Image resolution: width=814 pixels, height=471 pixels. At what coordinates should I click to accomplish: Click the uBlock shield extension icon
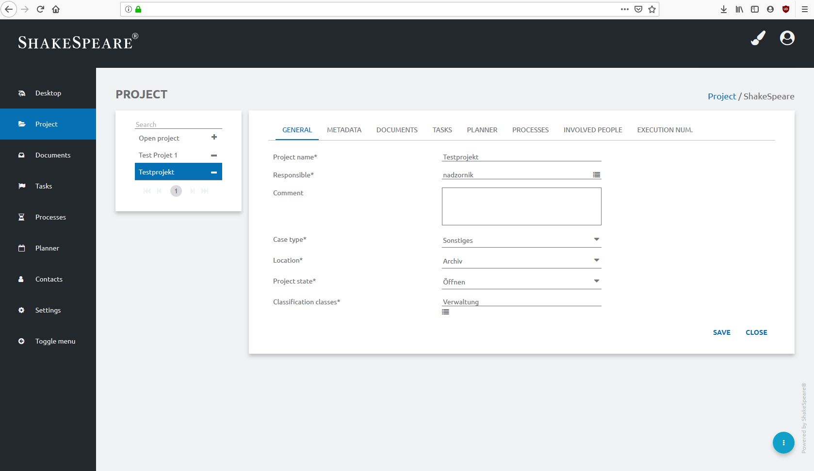tap(786, 9)
